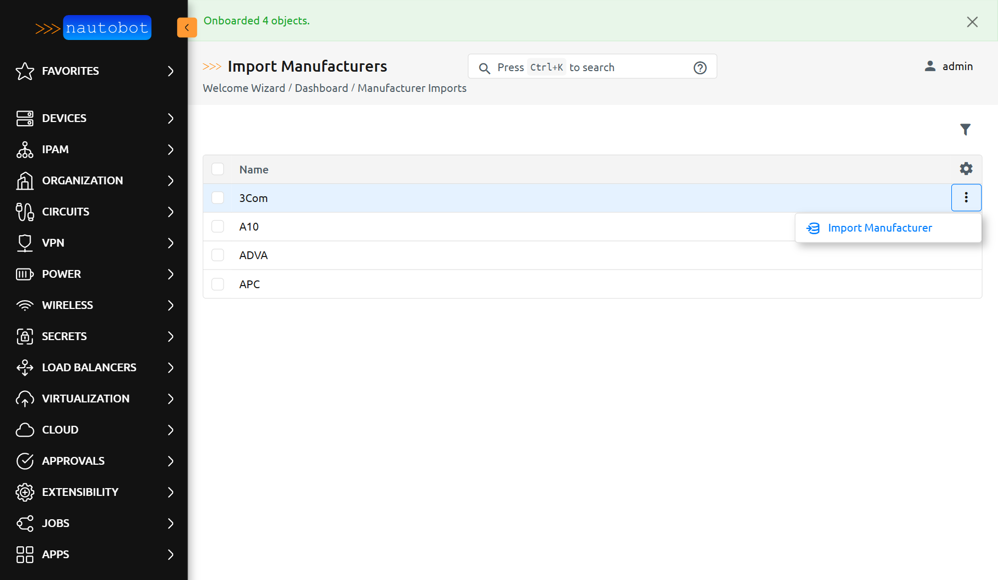Click the Welcome Wizard breadcrumb

click(244, 88)
